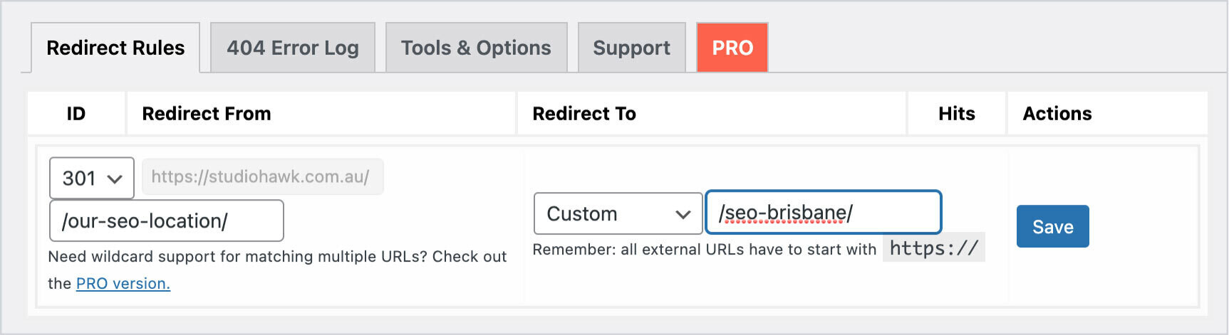This screenshot has height=335, width=1229.
Task: Click the external URLs reminder text
Action: coord(704,250)
